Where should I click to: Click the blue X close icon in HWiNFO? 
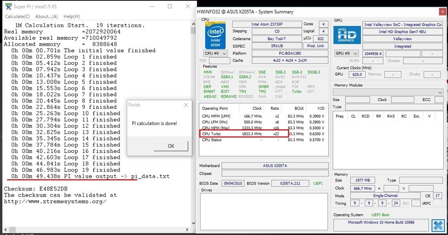point(437,225)
